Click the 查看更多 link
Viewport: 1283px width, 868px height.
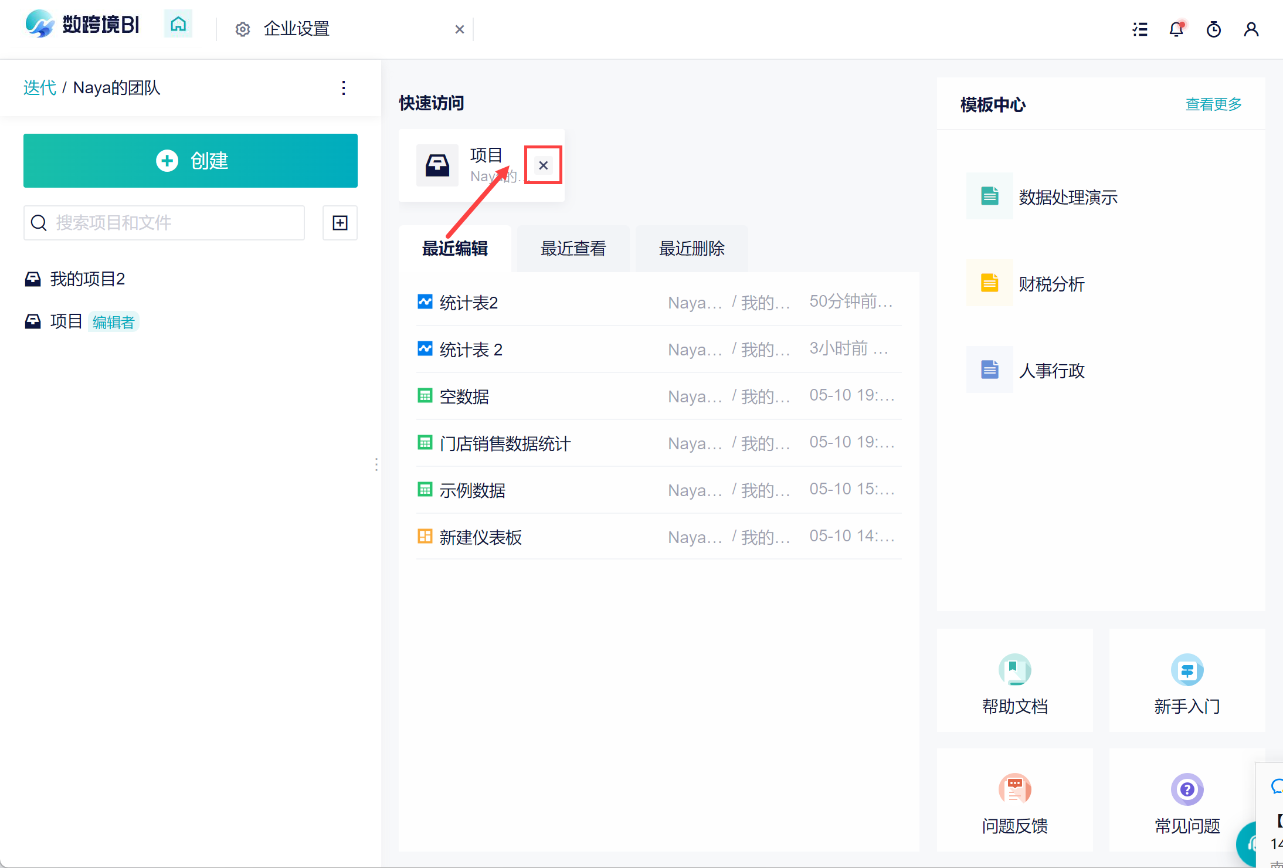pyautogui.click(x=1213, y=104)
